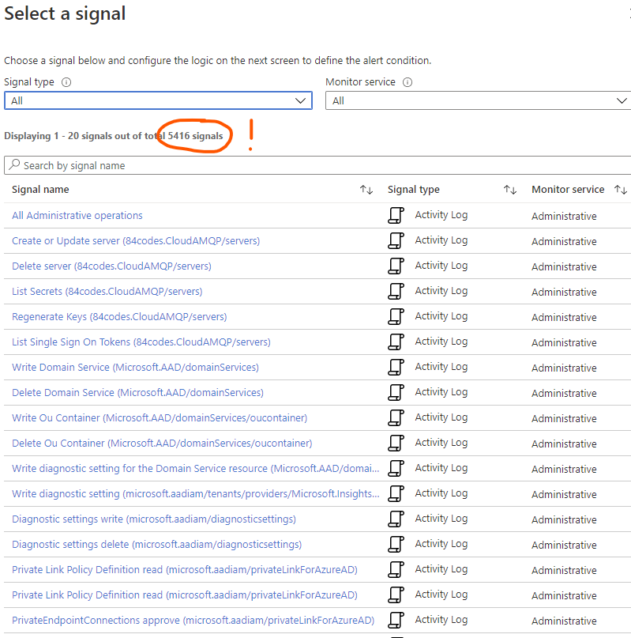Click the Monitor service info icon

(408, 82)
